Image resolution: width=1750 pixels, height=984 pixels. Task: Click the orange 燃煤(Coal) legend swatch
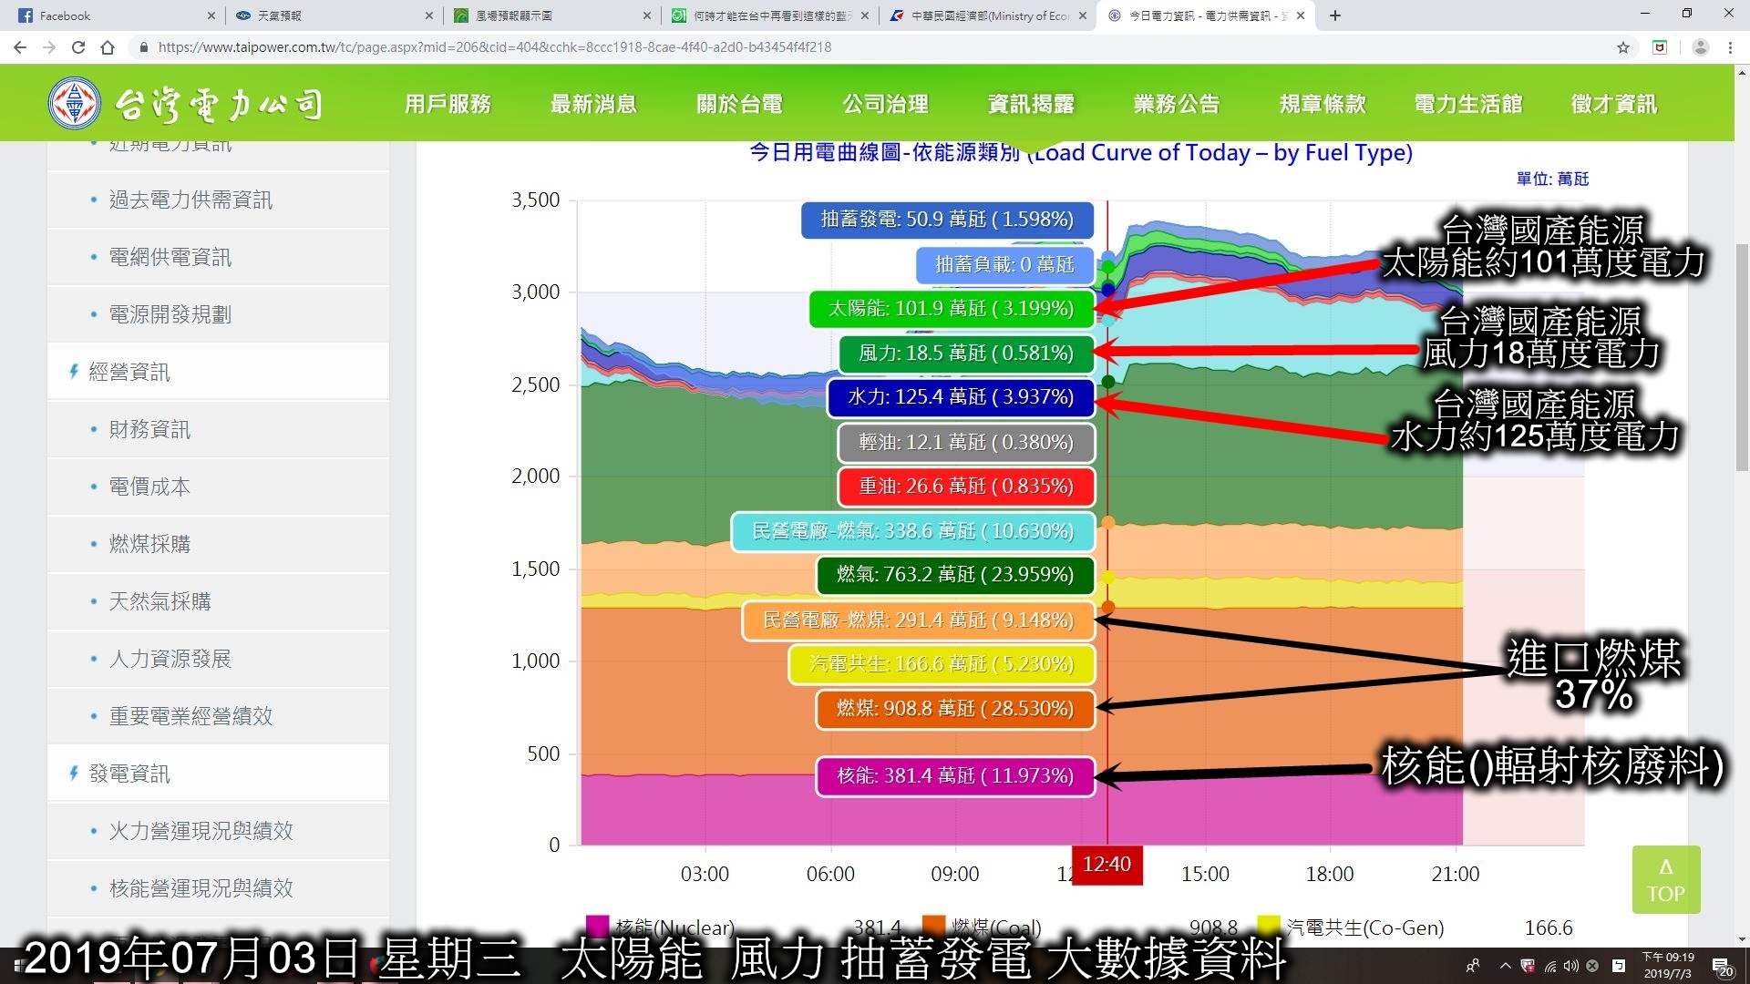click(x=933, y=928)
